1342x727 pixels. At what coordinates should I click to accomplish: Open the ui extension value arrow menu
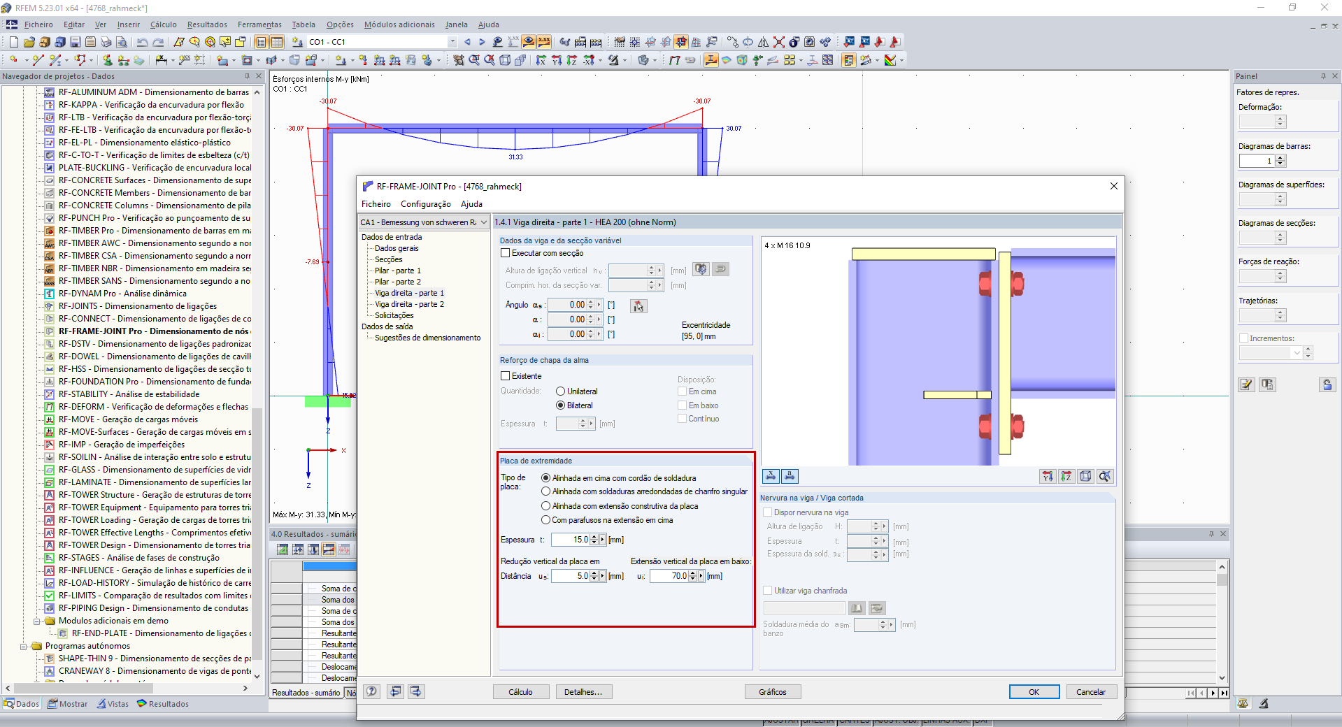click(701, 576)
